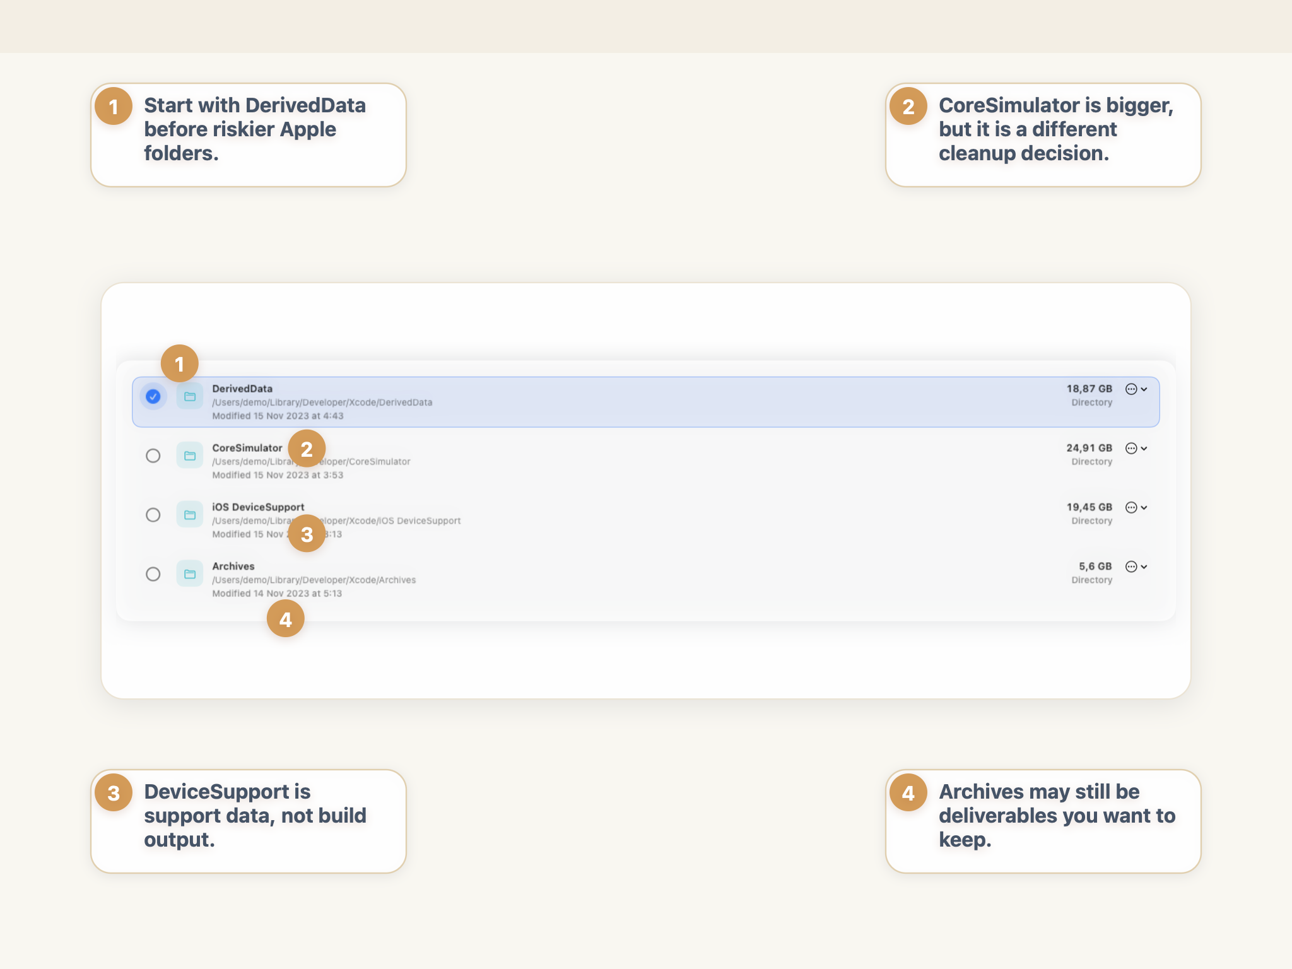Click the 24,91 GB size label

click(1089, 448)
